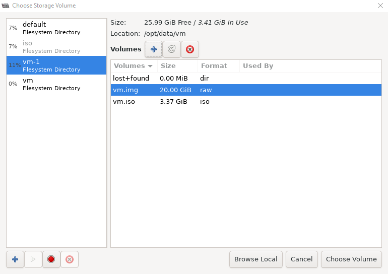Refresh the volume list
The width and height of the screenshot is (388, 274).
172,49
